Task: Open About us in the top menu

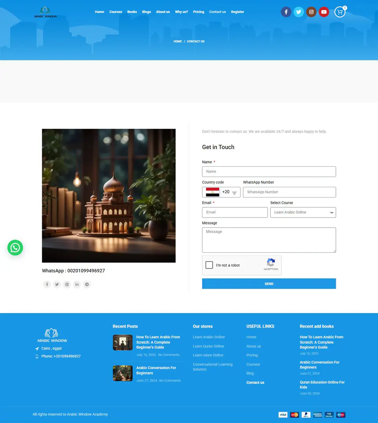Action: pos(163,12)
